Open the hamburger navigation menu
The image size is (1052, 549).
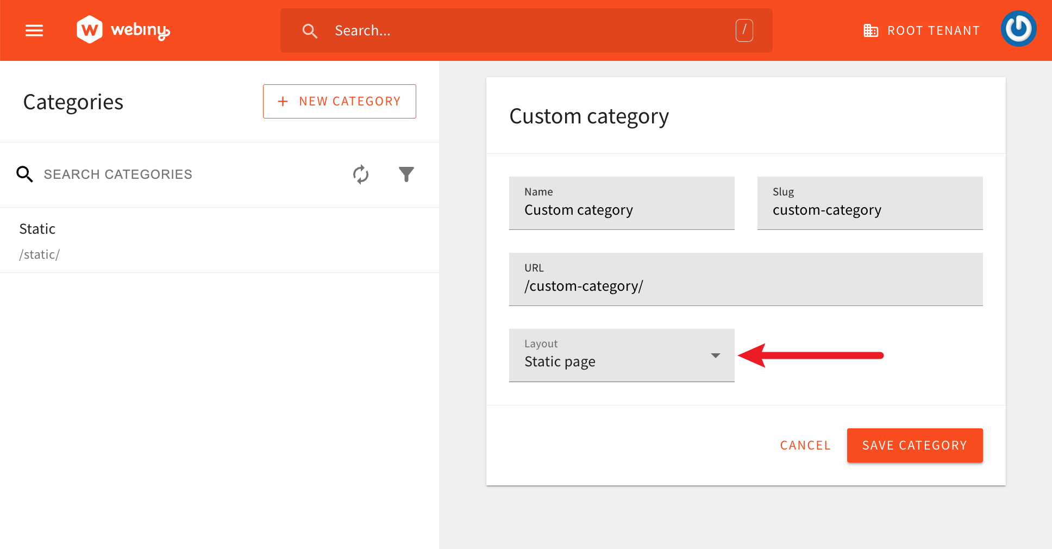click(34, 30)
